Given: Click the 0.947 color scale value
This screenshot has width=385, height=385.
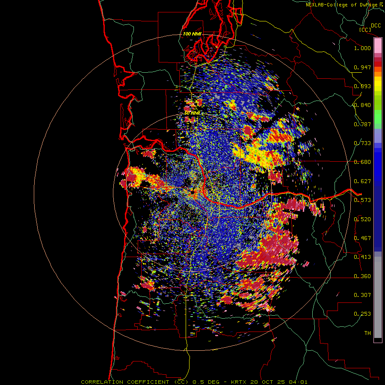Looking at the screenshot, I should pos(362,67).
